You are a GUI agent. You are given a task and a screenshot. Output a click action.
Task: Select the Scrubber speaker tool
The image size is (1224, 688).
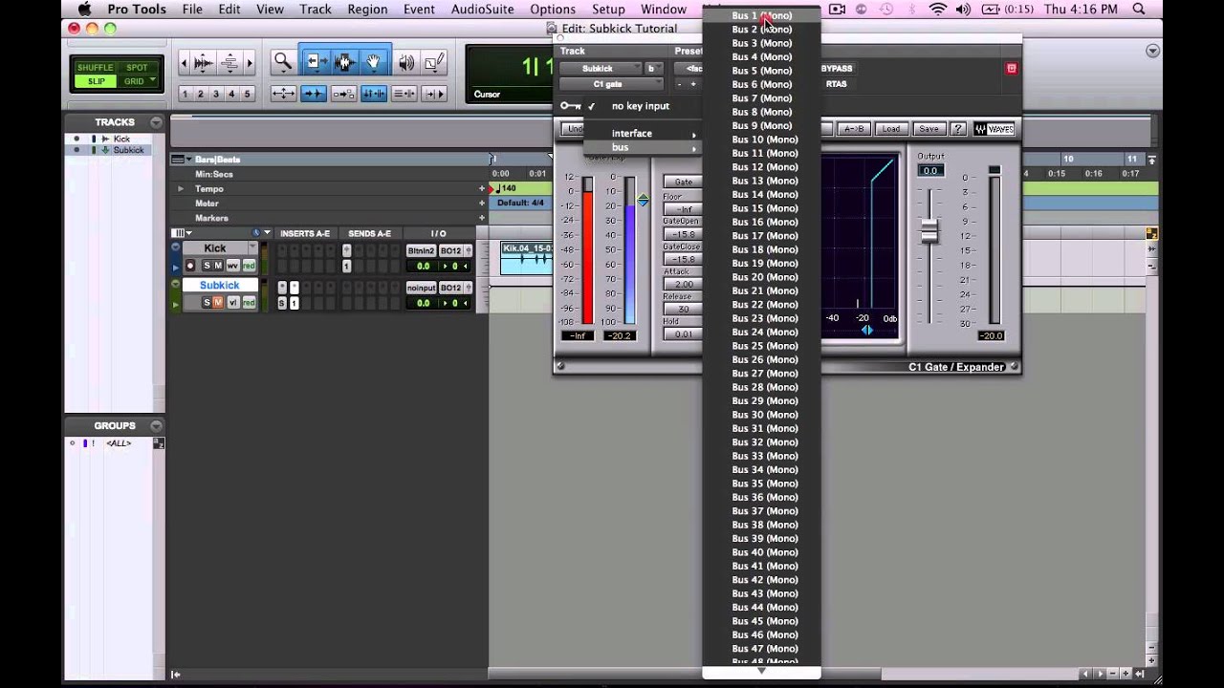point(406,62)
